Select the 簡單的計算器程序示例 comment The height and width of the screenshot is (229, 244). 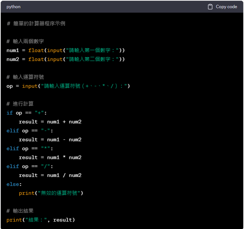tap(35, 23)
